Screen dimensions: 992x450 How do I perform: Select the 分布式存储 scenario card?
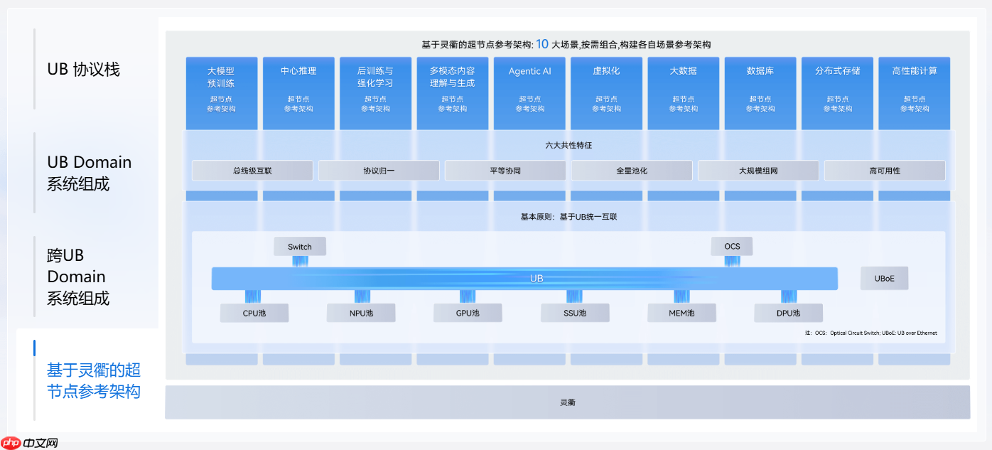coord(836,92)
